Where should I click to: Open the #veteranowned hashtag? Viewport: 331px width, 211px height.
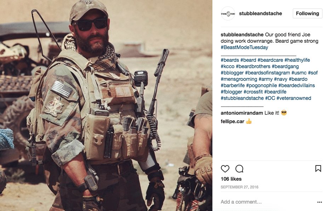[x=293, y=98]
